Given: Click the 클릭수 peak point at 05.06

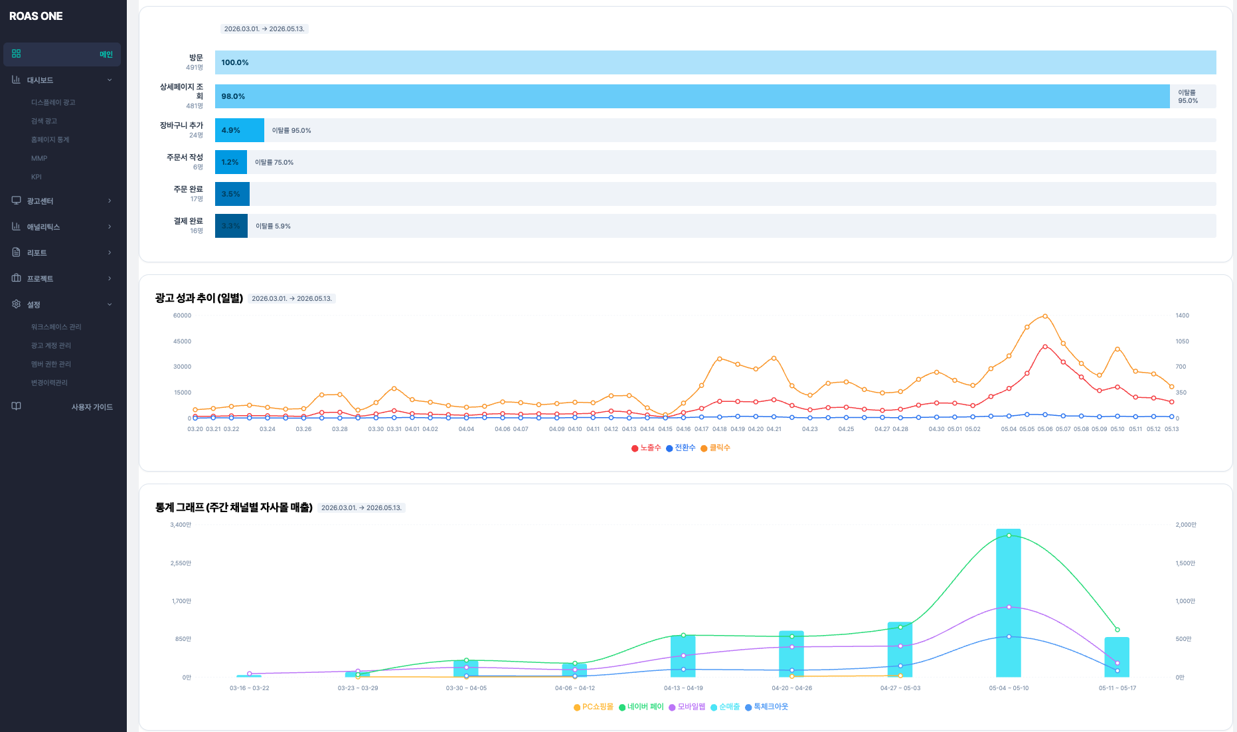Looking at the screenshot, I should pos(1045,316).
